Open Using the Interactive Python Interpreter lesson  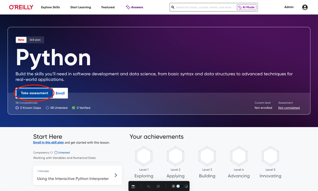[77, 175]
